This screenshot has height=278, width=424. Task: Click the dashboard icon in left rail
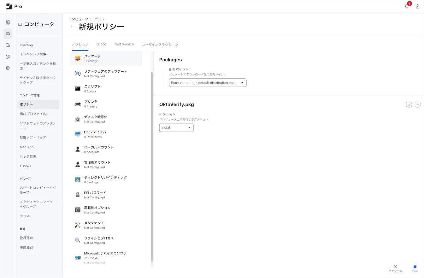8,23
